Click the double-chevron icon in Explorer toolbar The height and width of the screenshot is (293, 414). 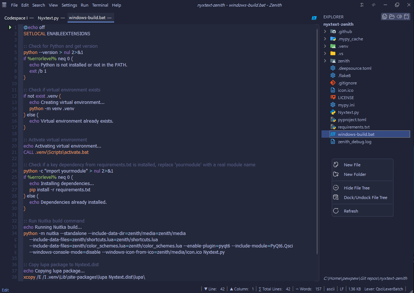coord(399,17)
